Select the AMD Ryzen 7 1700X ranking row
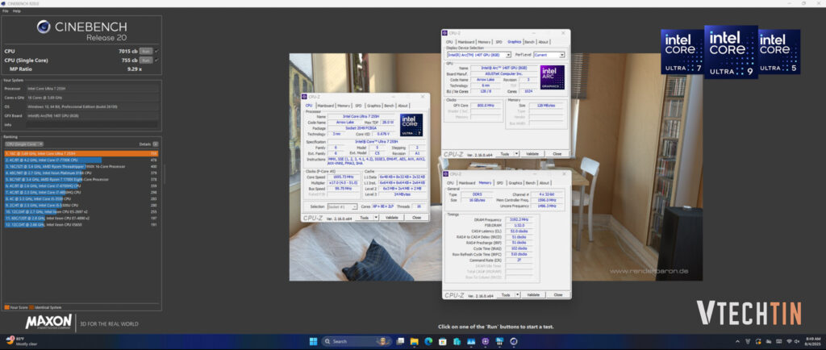The image size is (826, 350). point(81,179)
